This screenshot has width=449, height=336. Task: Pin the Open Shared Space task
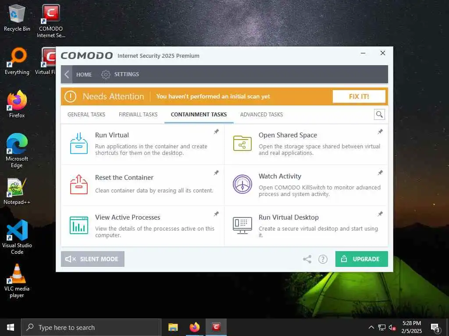click(380, 131)
